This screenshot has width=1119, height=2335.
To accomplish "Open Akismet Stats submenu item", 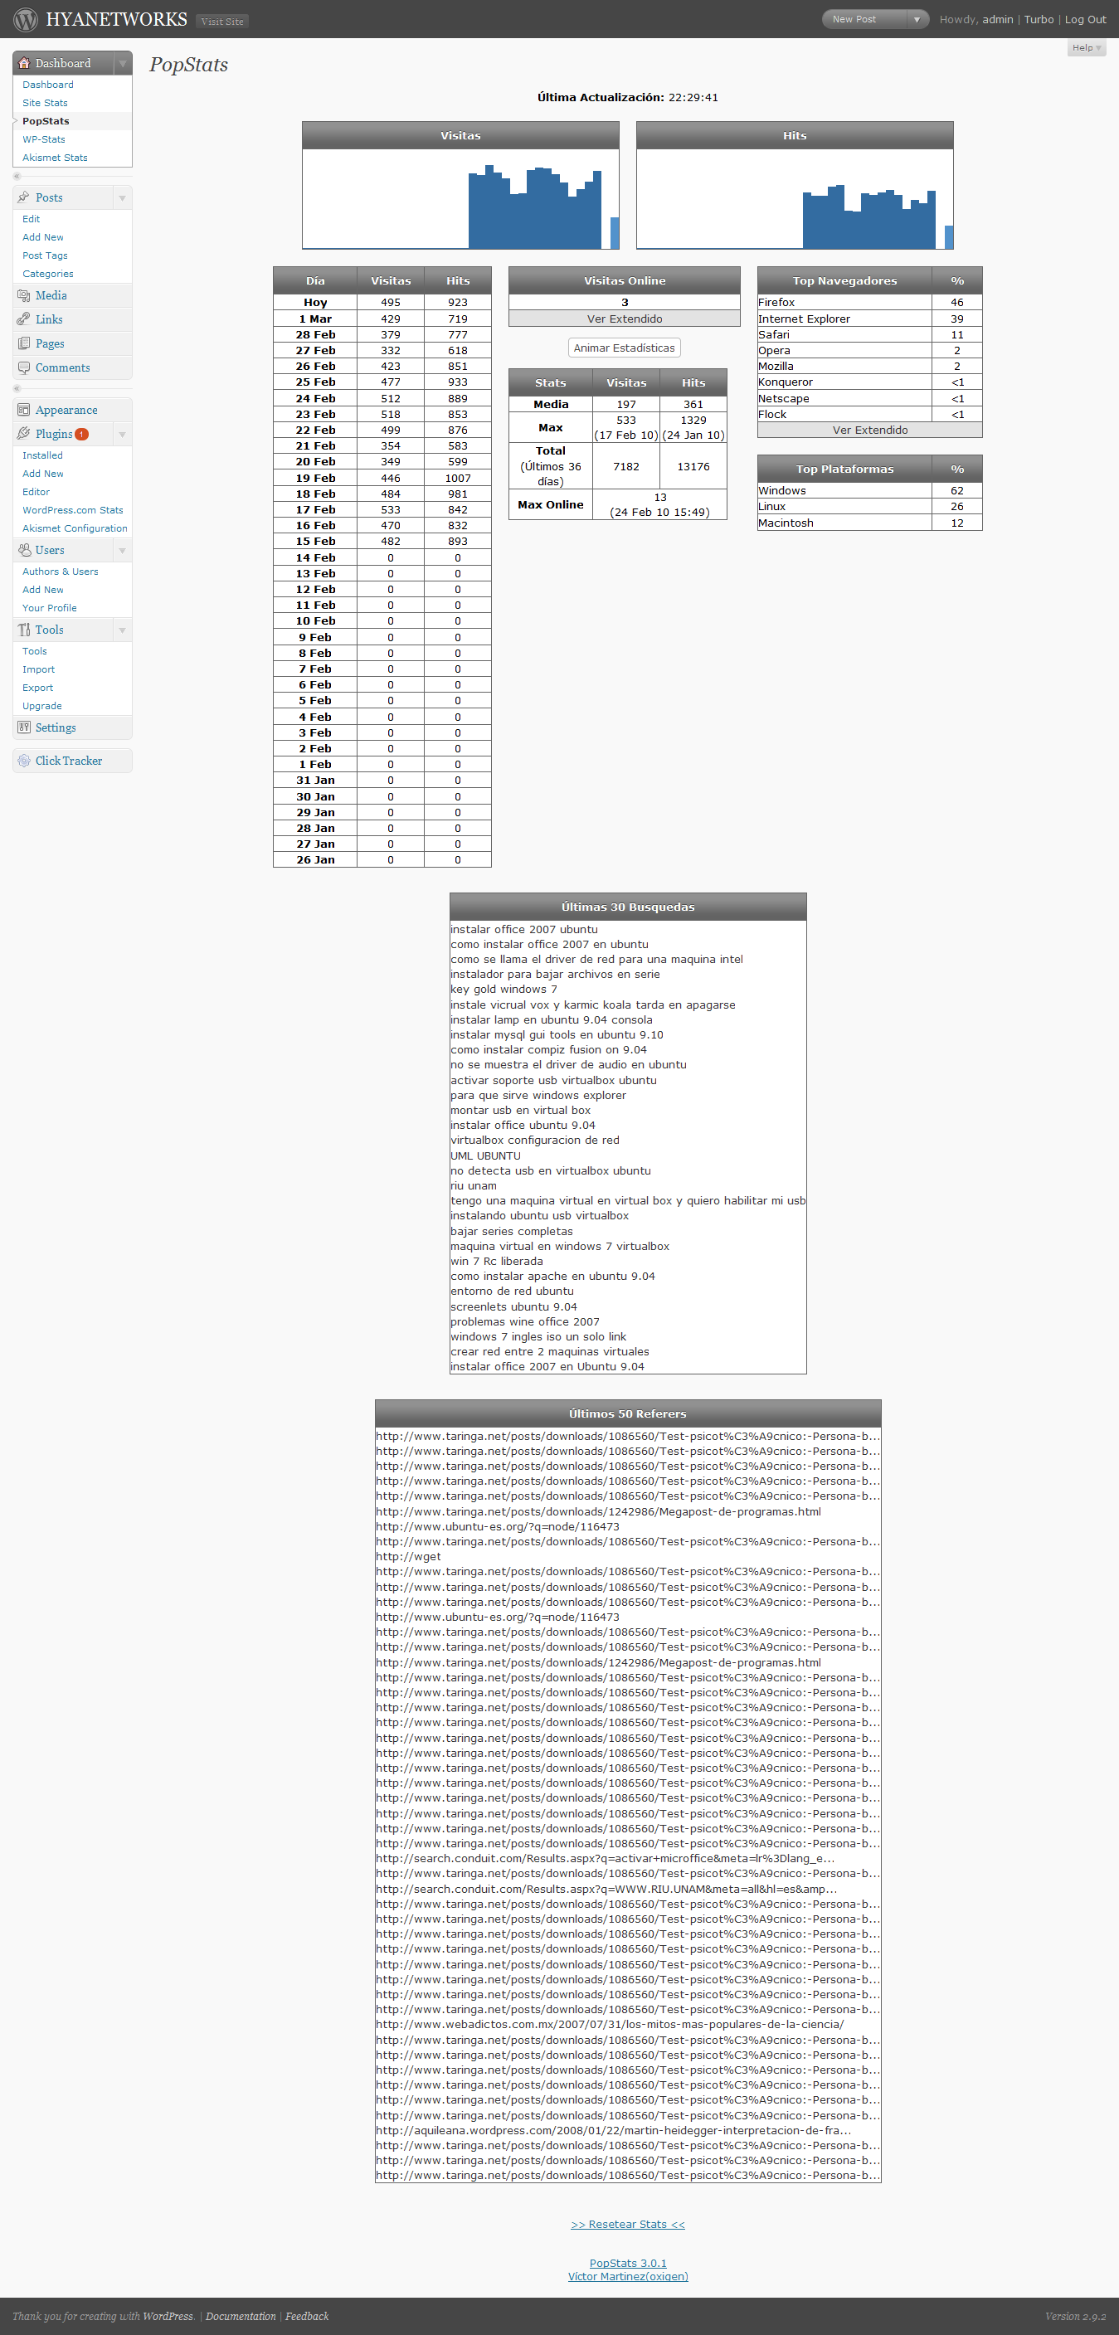I will point(56,158).
